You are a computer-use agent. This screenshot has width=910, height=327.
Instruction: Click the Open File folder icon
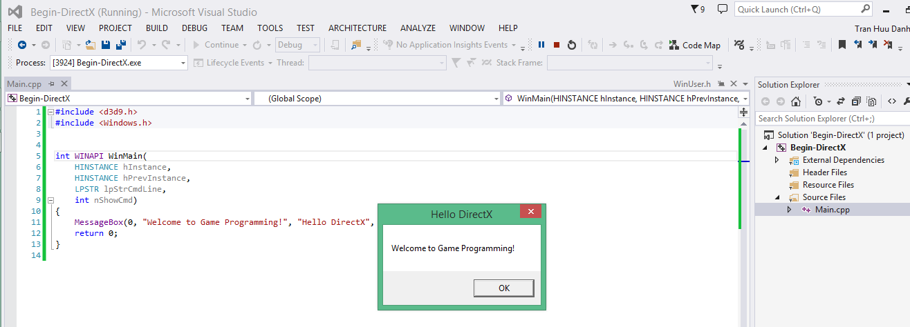click(x=90, y=45)
